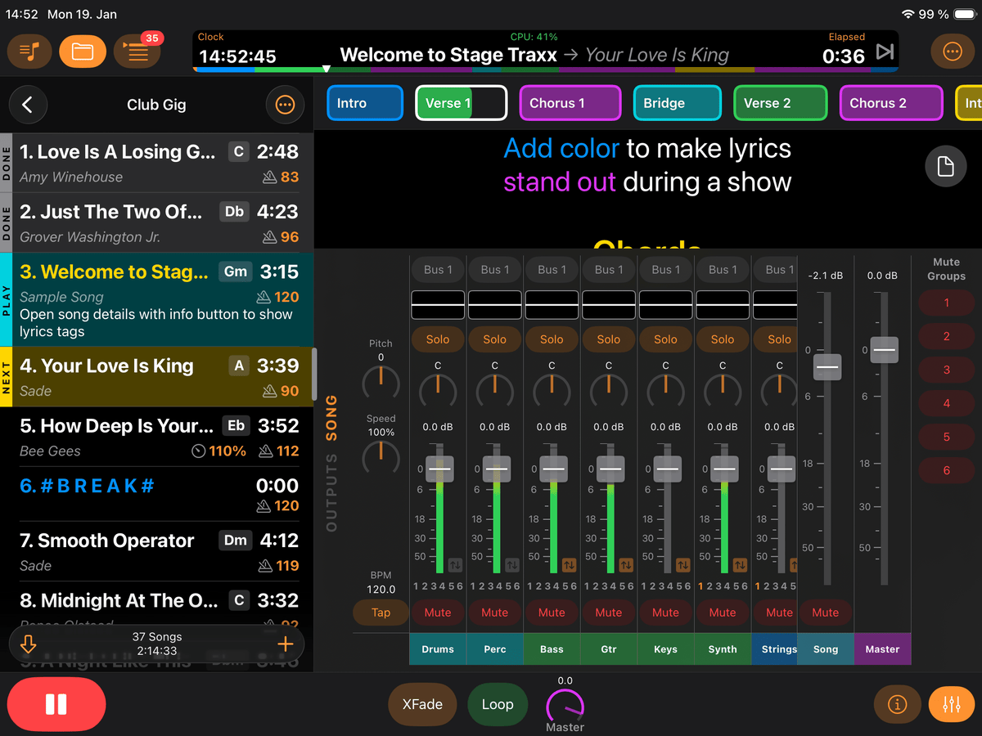This screenshot has height=736, width=982.
Task: Click the Master volume fader
Action: click(882, 350)
